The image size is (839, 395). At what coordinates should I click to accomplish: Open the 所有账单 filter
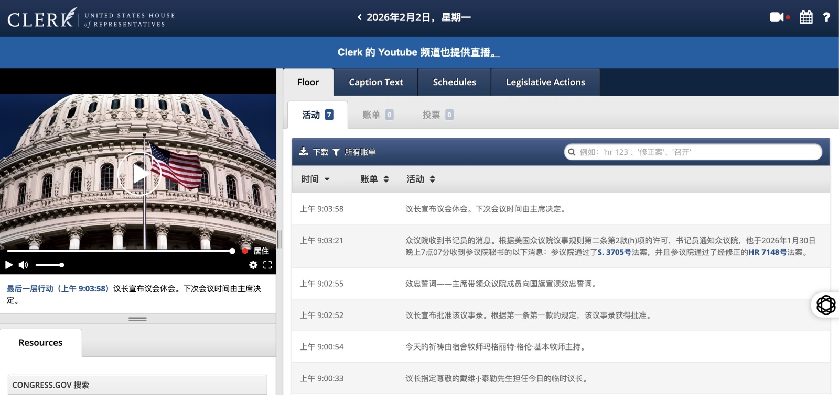click(354, 152)
